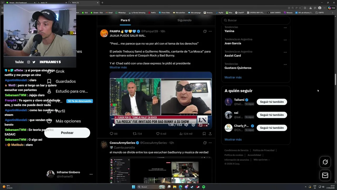This screenshot has width=337, height=190.
Task: Open Más opciones in the sidebar
Action: tap(64, 121)
